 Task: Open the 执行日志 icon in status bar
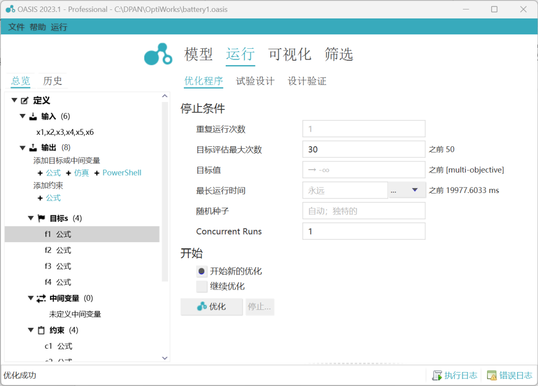438,375
